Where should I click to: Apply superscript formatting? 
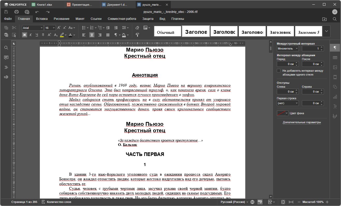[49, 35]
